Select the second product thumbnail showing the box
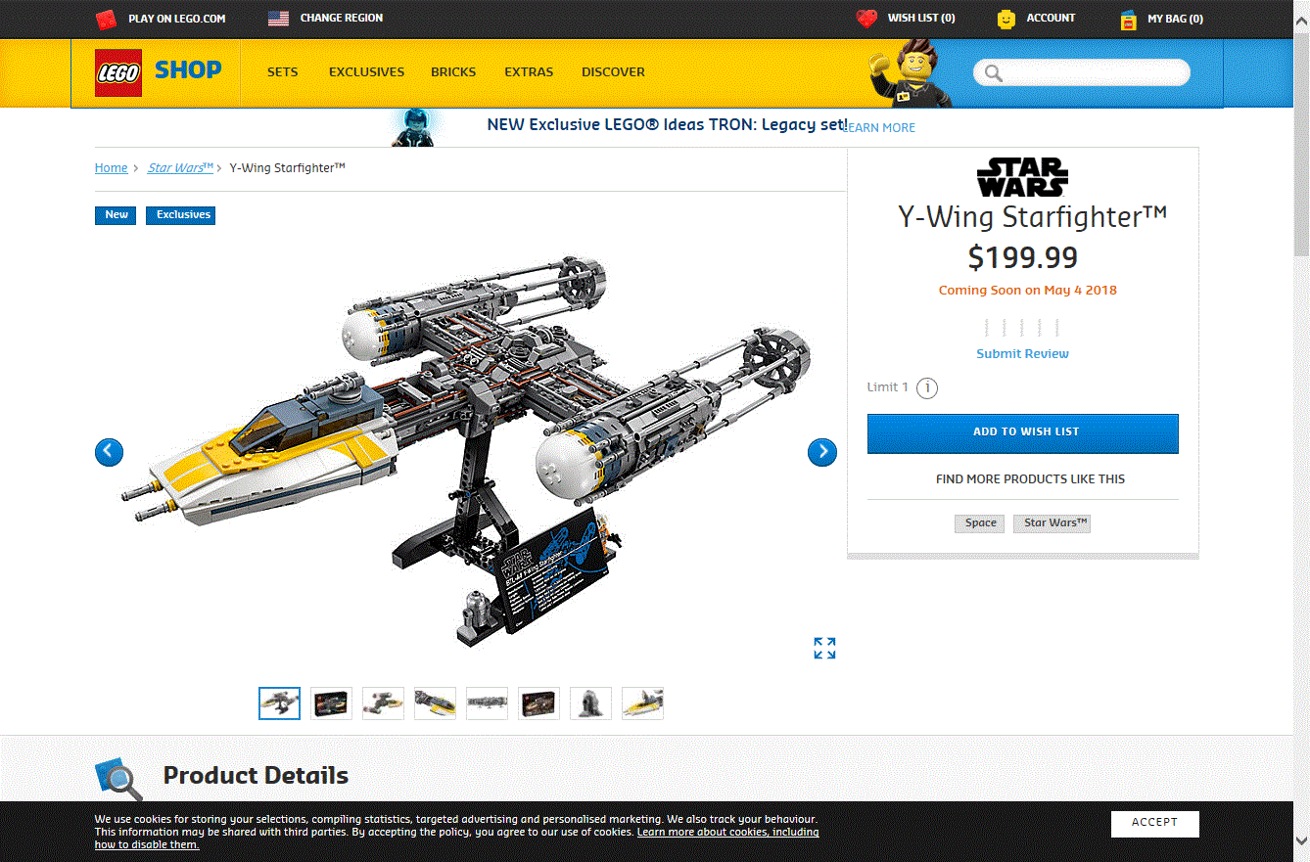The image size is (1310, 862). tap(331, 703)
